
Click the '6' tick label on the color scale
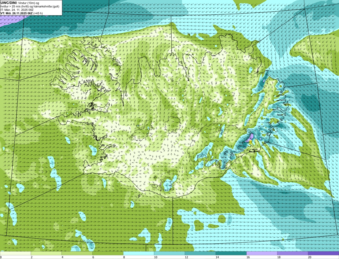click(93, 257)
